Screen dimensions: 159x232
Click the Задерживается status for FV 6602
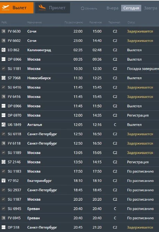pyautogui.click(x=140, y=41)
